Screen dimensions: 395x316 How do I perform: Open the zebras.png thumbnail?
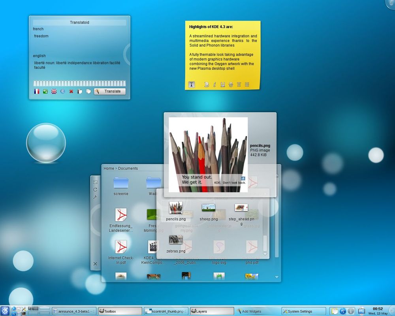[x=176, y=242]
